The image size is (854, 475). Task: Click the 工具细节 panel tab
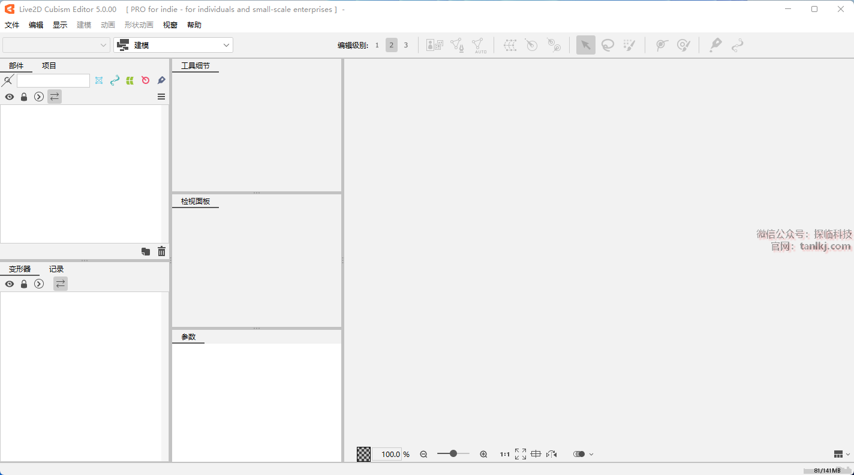(196, 66)
